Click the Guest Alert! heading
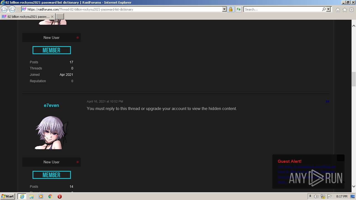Image resolution: width=356 pixels, height=200 pixels. (x=290, y=161)
